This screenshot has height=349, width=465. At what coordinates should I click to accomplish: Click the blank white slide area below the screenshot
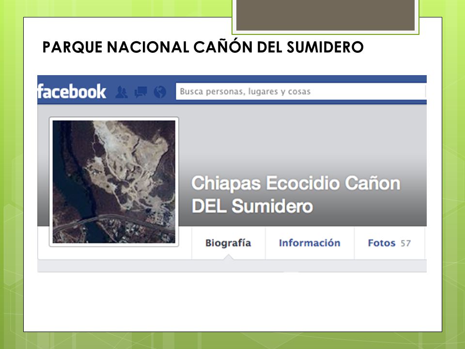tap(232, 301)
